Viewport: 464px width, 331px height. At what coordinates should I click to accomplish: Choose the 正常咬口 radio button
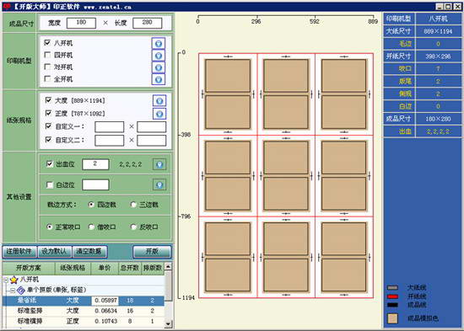pos(50,227)
